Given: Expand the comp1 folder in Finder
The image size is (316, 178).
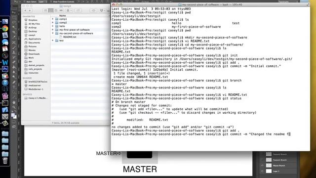Looking at the screenshot, I should (53, 19).
